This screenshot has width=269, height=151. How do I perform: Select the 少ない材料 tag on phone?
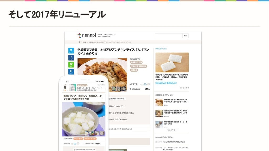(x=78, y=139)
